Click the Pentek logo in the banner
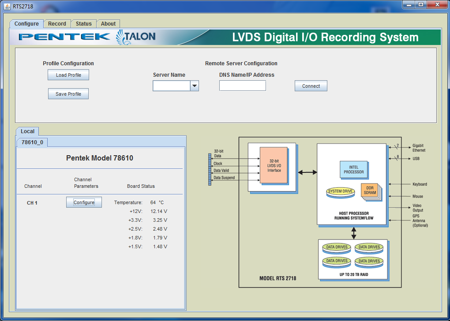450x321 pixels. (64, 37)
